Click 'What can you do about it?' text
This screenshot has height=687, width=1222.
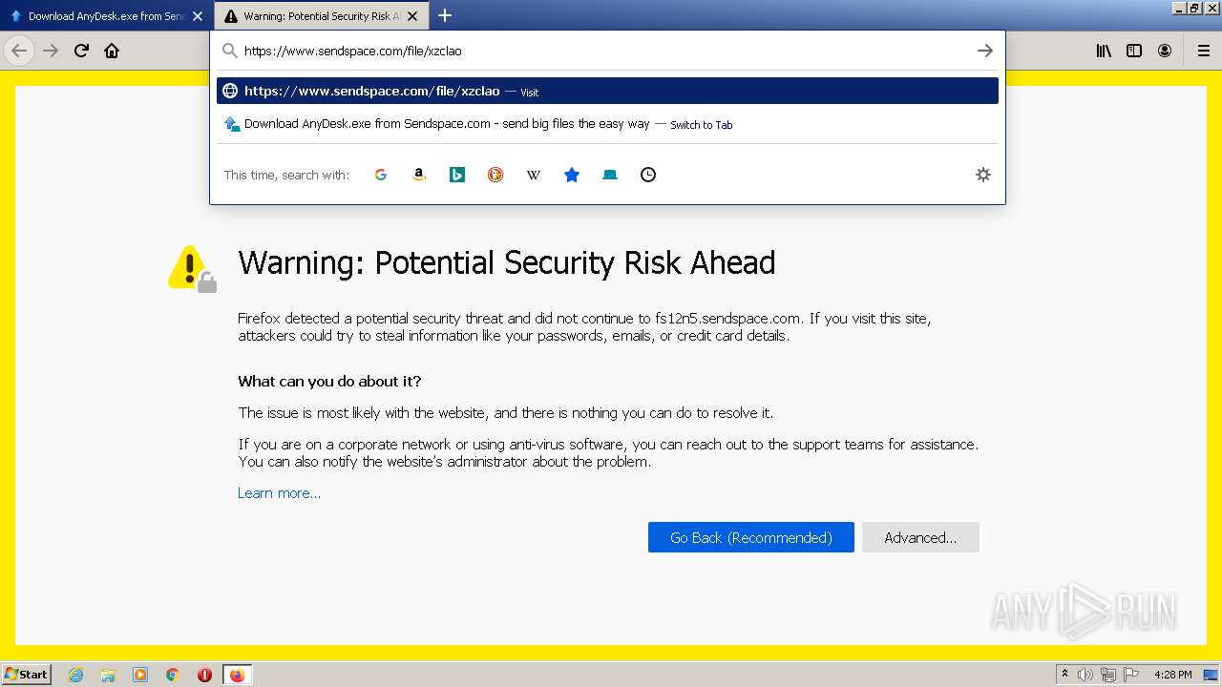[x=329, y=381]
